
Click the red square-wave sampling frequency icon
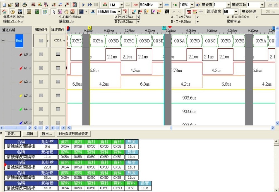pos(136,5)
